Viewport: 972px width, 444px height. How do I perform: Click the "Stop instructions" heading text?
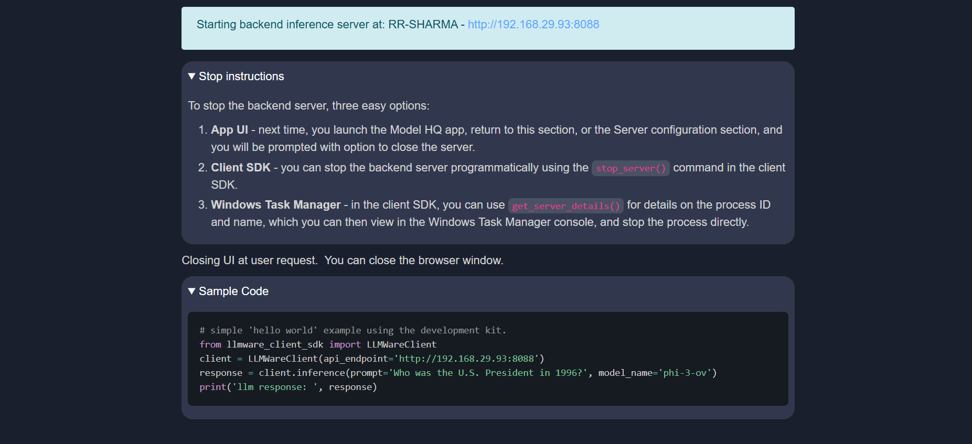241,77
